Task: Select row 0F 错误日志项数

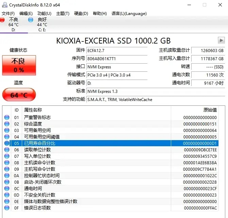Action: coord(111,208)
